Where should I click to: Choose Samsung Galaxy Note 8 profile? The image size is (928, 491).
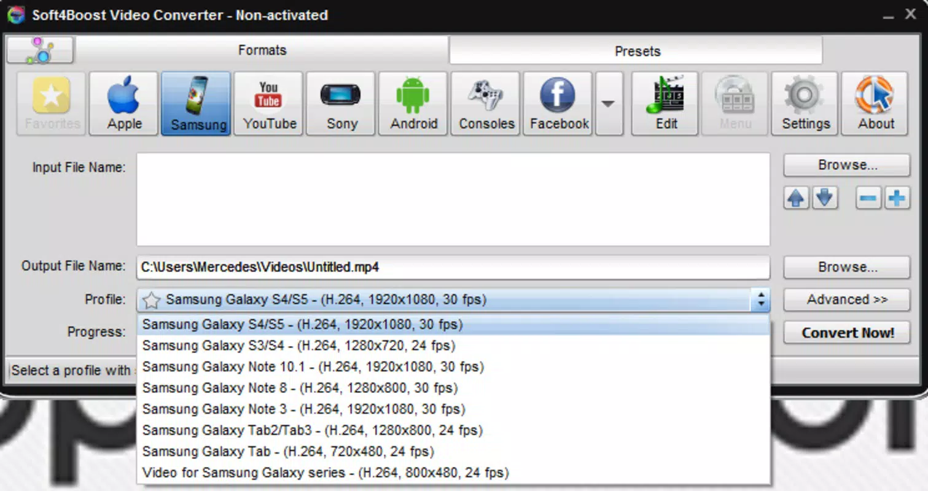click(x=453, y=389)
